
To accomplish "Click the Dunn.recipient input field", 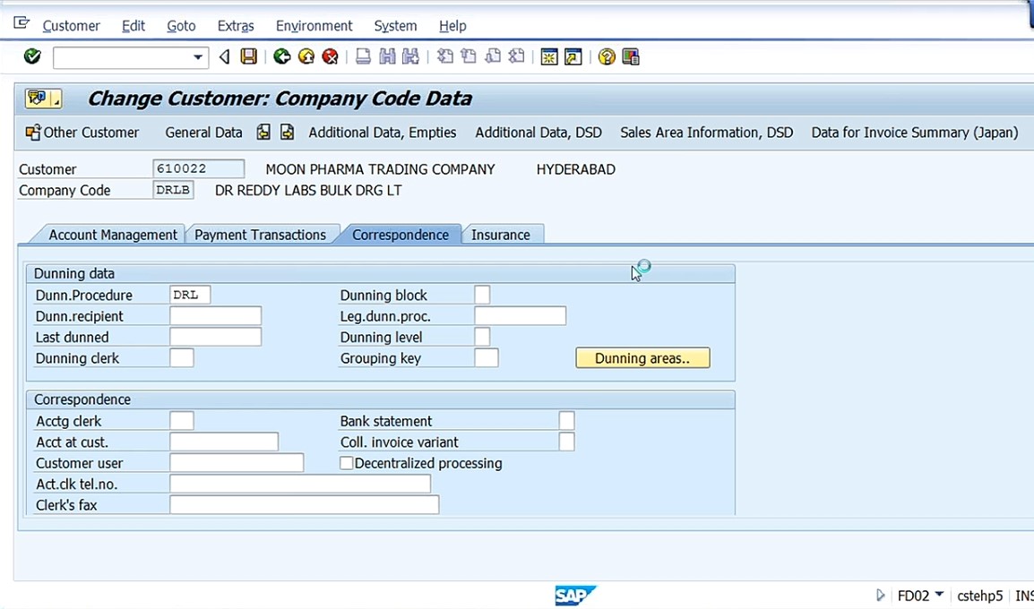I will (x=216, y=316).
